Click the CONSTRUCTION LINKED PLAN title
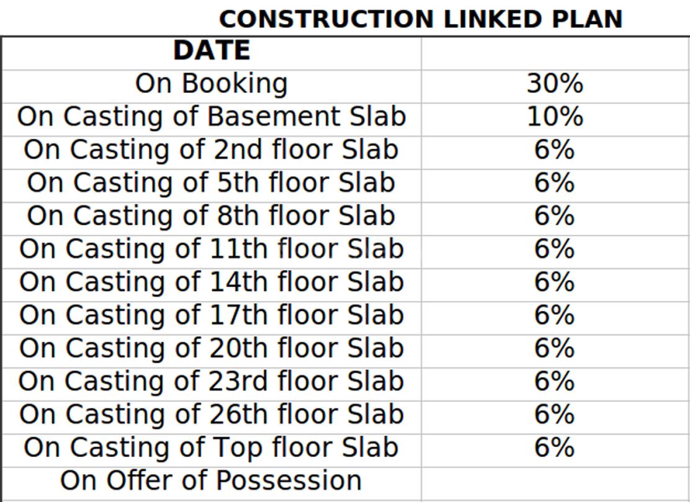The width and height of the screenshot is (690, 502). (x=421, y=19)
